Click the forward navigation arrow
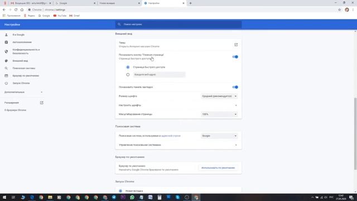 tap(10, 10)
